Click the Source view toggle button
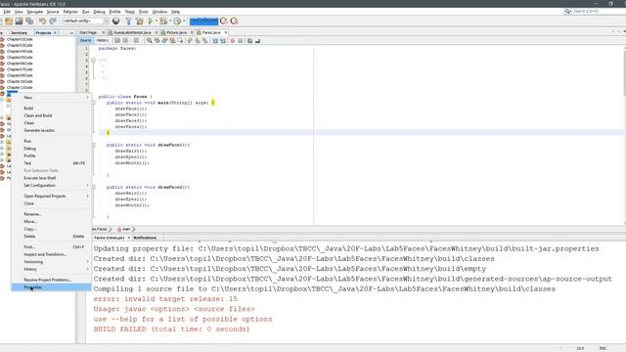The image size is (626, 352). coord(85,40)
